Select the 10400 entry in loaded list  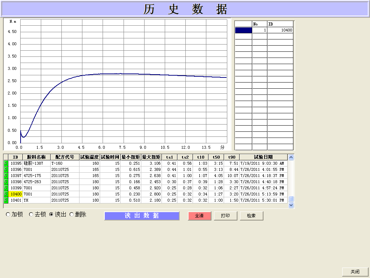(x=280, y=30)
